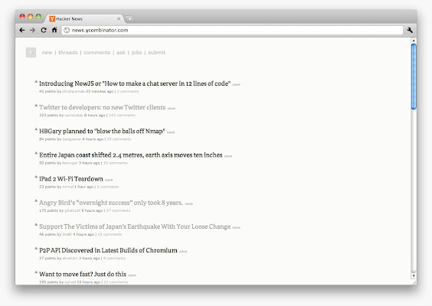The height and width of the screenshot is (306, 432).
Task: Upvote the HBGary planned story
Action: tap(36, 129)
